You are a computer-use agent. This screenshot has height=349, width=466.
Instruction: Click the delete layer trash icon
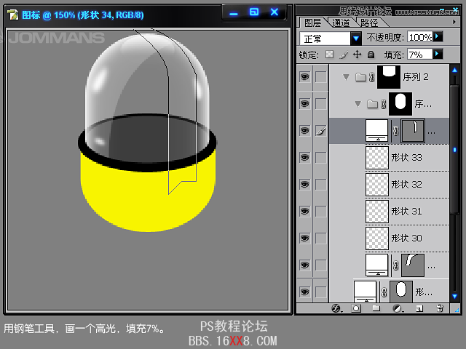[439, 308]
